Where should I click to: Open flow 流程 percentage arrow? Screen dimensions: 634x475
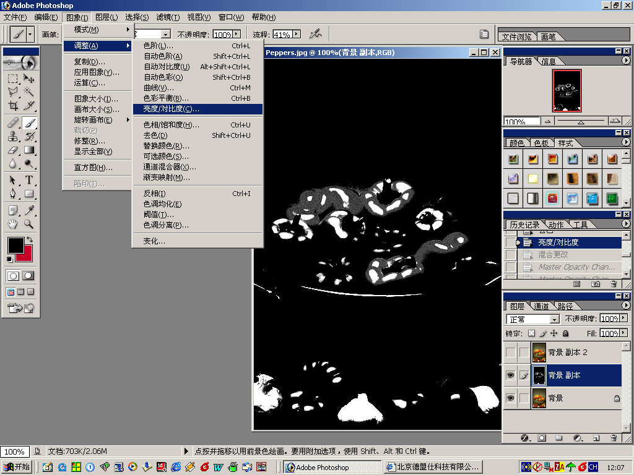click(297, 34)
